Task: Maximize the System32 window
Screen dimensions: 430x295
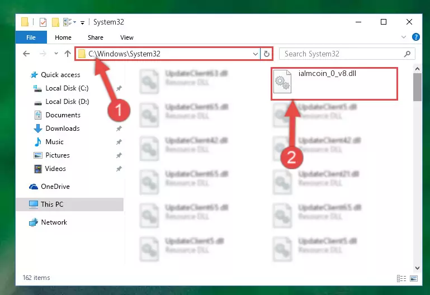Action: tap(384, 22)
